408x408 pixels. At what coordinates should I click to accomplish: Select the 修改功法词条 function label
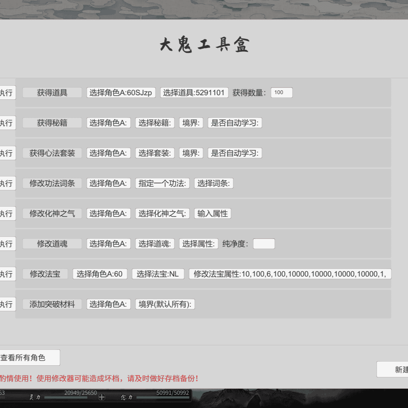[x=52, y=183]
